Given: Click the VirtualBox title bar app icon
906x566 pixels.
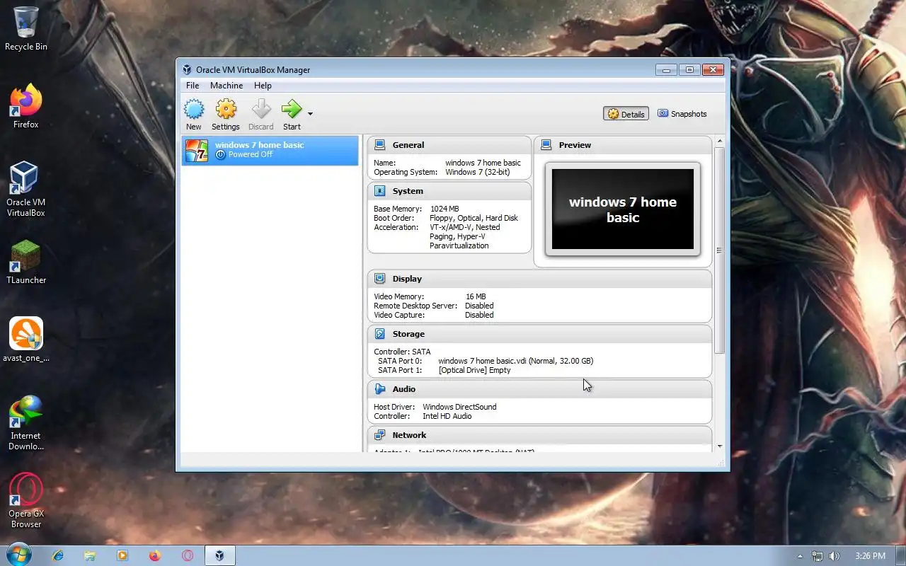Looking at the screenshot, I should coord(187,69).
